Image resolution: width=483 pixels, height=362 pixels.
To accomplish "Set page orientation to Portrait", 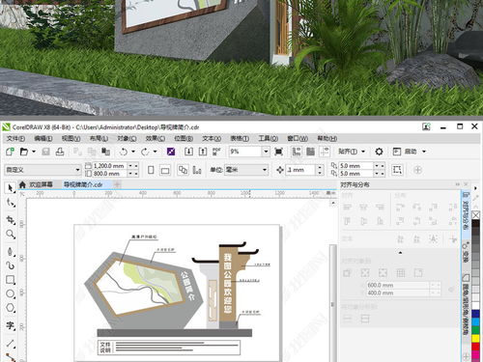I will [x=151, y=170].
